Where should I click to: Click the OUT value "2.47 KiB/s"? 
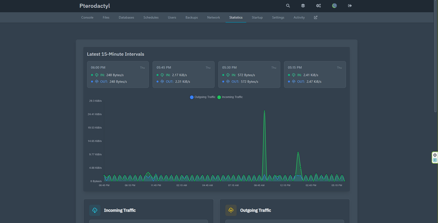314,82
